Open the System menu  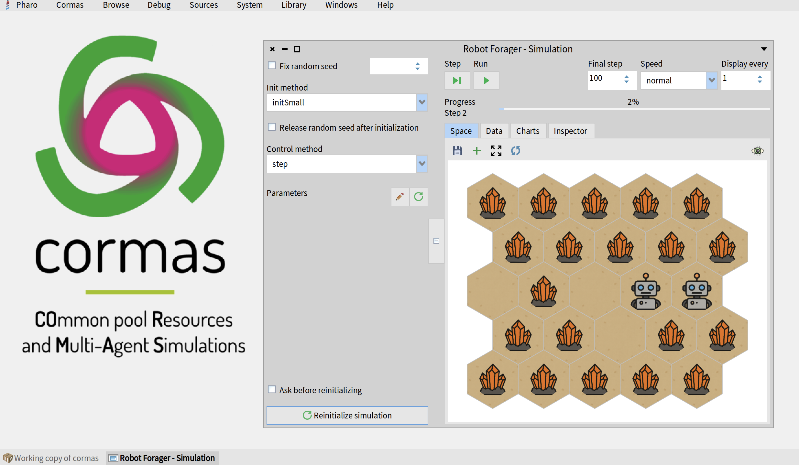pos(249,5)
